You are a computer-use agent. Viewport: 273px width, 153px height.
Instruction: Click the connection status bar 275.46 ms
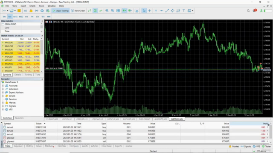tap(262, 151)
